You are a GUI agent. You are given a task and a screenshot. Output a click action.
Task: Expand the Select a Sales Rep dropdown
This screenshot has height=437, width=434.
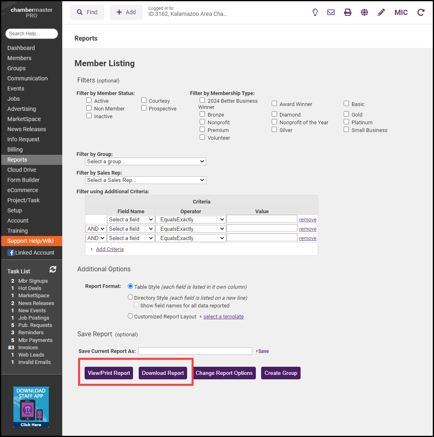[146, 180]
